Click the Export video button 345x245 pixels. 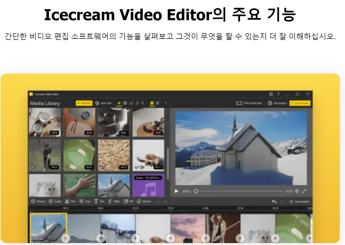pyautogui.click(x=300, y=103)
